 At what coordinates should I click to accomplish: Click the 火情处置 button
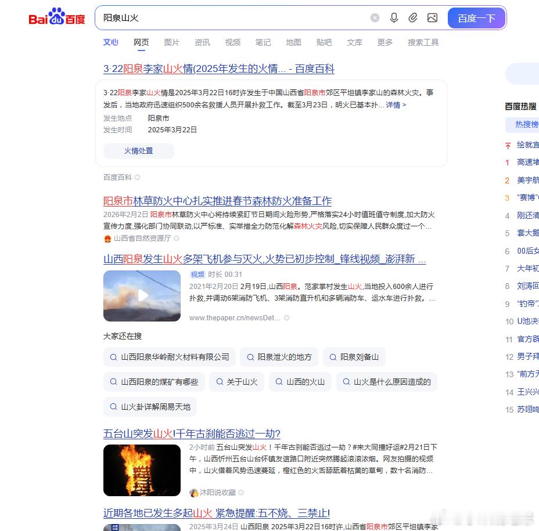tap(139, 151)
